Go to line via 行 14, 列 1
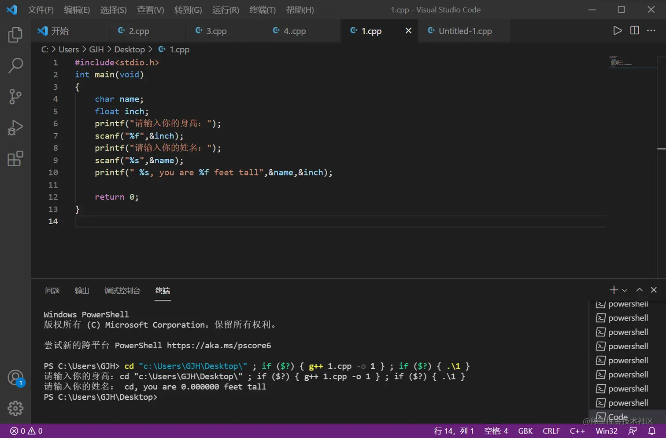Screen dimensions: 666x438 click(x=454, y=431)
